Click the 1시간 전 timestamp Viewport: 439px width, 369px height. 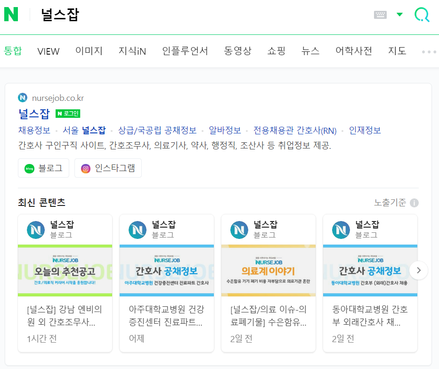point(42,339)
